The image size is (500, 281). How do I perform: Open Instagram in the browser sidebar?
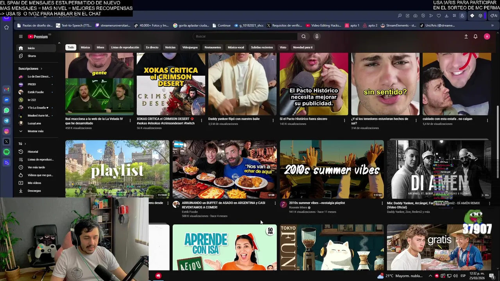point(6,132)
